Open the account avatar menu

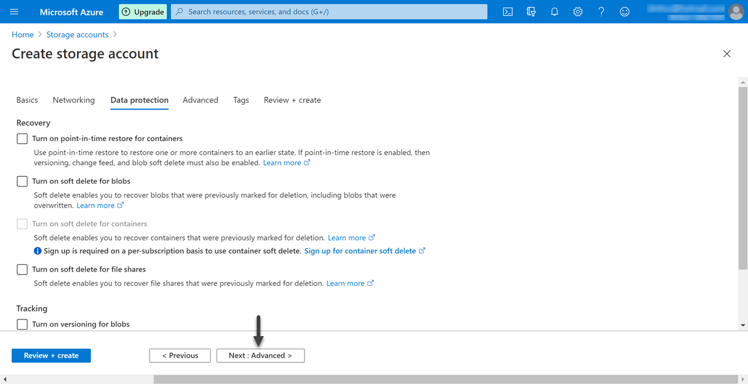point(736,11)
